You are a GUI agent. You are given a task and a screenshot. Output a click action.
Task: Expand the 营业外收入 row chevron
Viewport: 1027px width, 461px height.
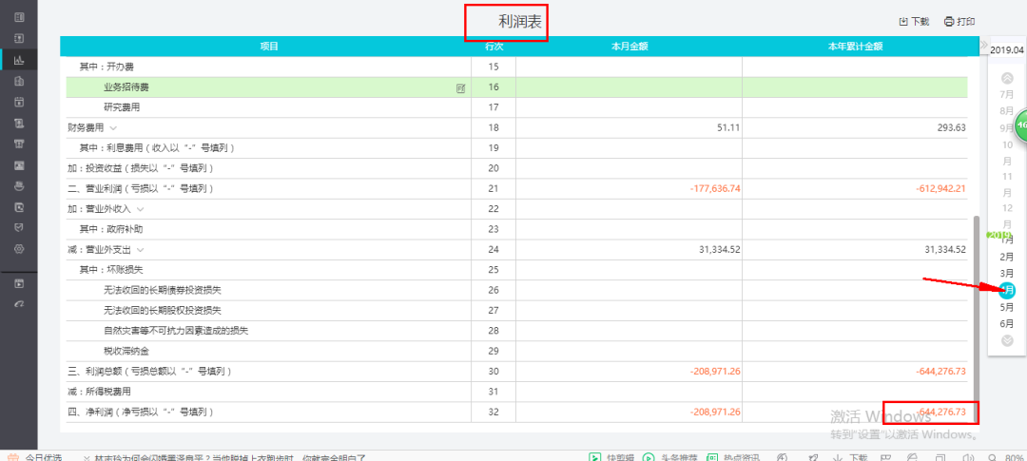point(140,209)
